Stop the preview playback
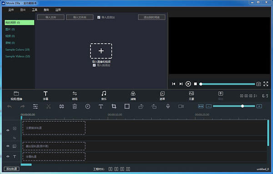The image size is (273, 174). [x=195, y=84]
